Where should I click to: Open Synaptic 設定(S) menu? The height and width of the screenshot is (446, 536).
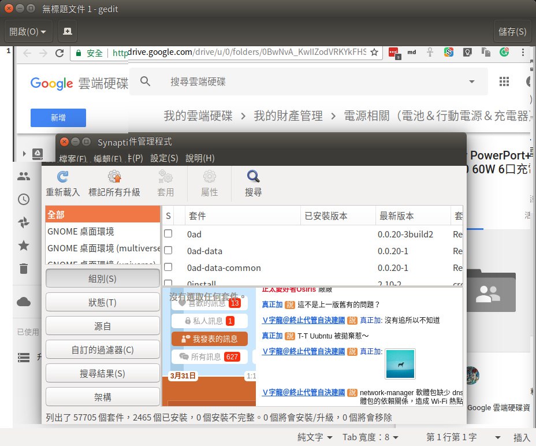pyautogui.click(x=164, y=158)
